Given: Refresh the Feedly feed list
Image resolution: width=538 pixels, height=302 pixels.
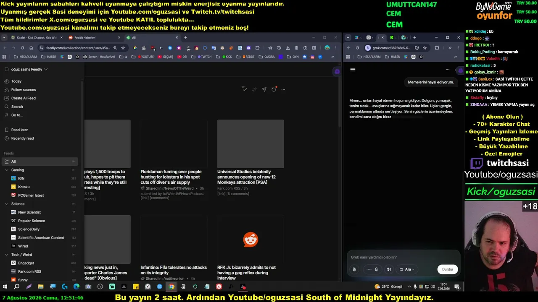Looking at the screenshot, I should [274, 89].
